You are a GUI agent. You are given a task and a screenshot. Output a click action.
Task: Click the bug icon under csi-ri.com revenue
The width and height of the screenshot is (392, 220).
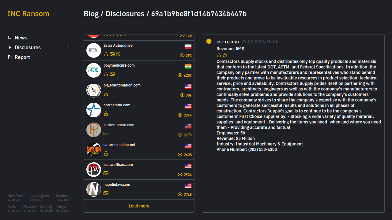click(x=225, y=55)
